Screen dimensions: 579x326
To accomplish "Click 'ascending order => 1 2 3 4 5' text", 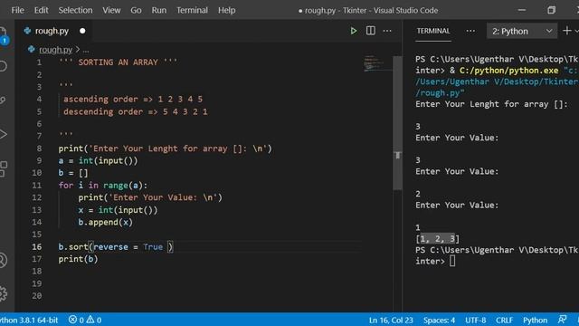I will (x=133, y=99).
